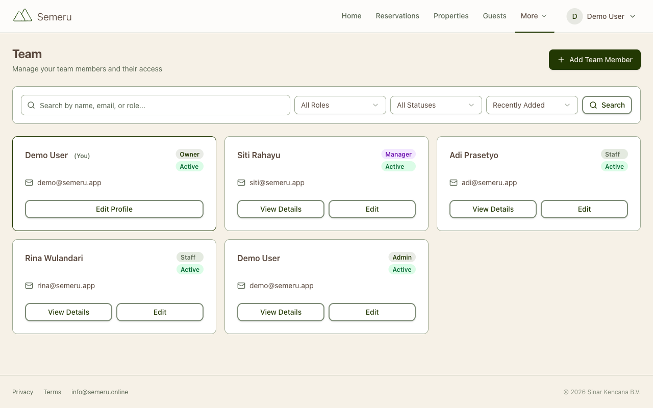Go to the Home page
The image size is (653, 408).
[x=351, y=16]
